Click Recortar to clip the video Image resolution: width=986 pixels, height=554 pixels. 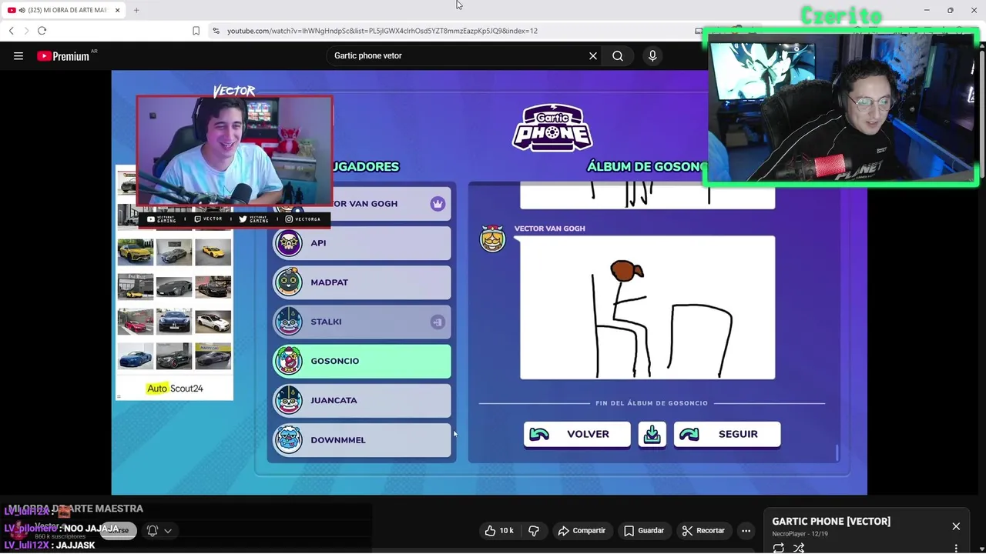click(703, 530)
